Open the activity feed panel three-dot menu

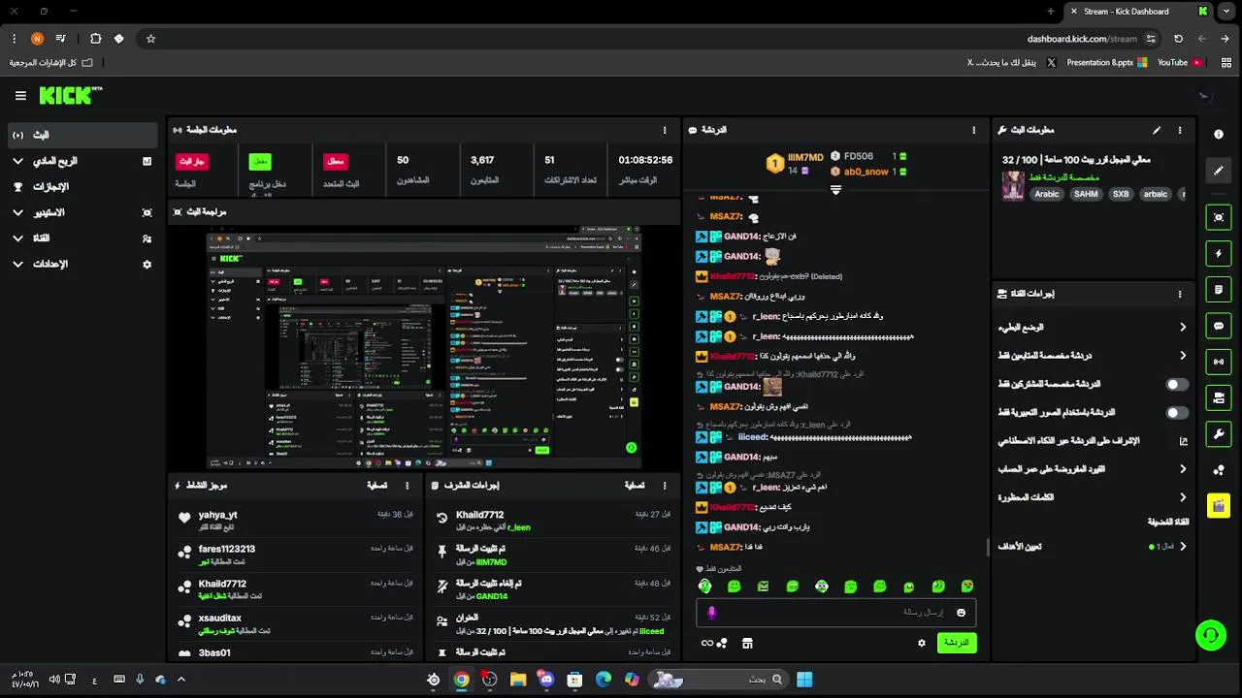coord(408,486)
